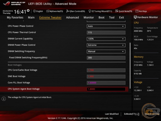Open the Tool tab
161x121 pixels.
112,17
